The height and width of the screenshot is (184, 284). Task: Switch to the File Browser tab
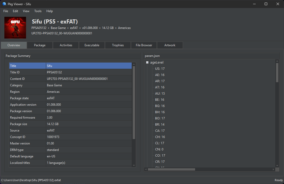(x=144, y=45)
